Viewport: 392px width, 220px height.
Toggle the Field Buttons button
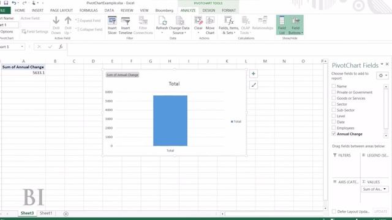point(295,25)
